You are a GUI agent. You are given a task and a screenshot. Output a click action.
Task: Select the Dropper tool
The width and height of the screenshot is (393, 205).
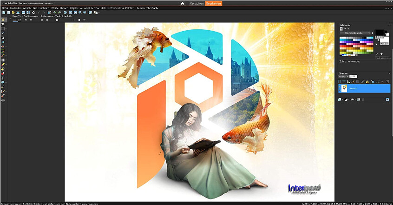tap(3, 33)
